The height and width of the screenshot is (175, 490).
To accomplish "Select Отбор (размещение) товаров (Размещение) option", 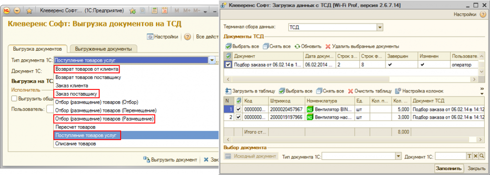I will click(x=104, y=119).
